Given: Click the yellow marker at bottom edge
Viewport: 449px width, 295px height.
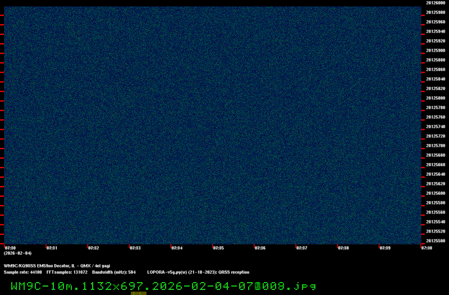Looking at the screenshot, I should pos(139,293).
